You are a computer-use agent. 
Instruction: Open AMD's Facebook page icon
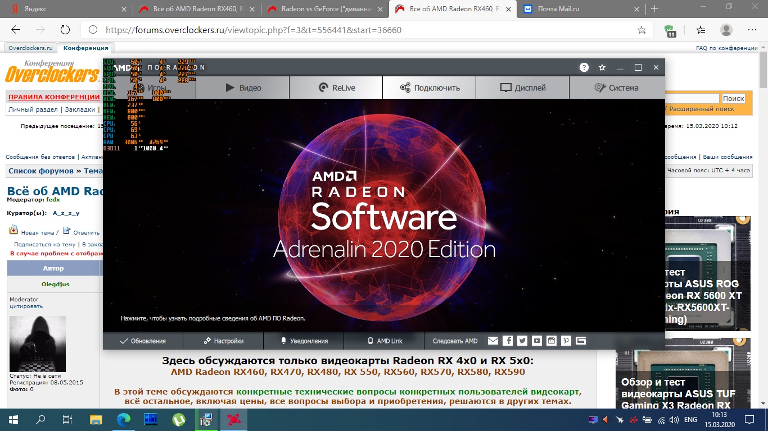tap(508, 341)
